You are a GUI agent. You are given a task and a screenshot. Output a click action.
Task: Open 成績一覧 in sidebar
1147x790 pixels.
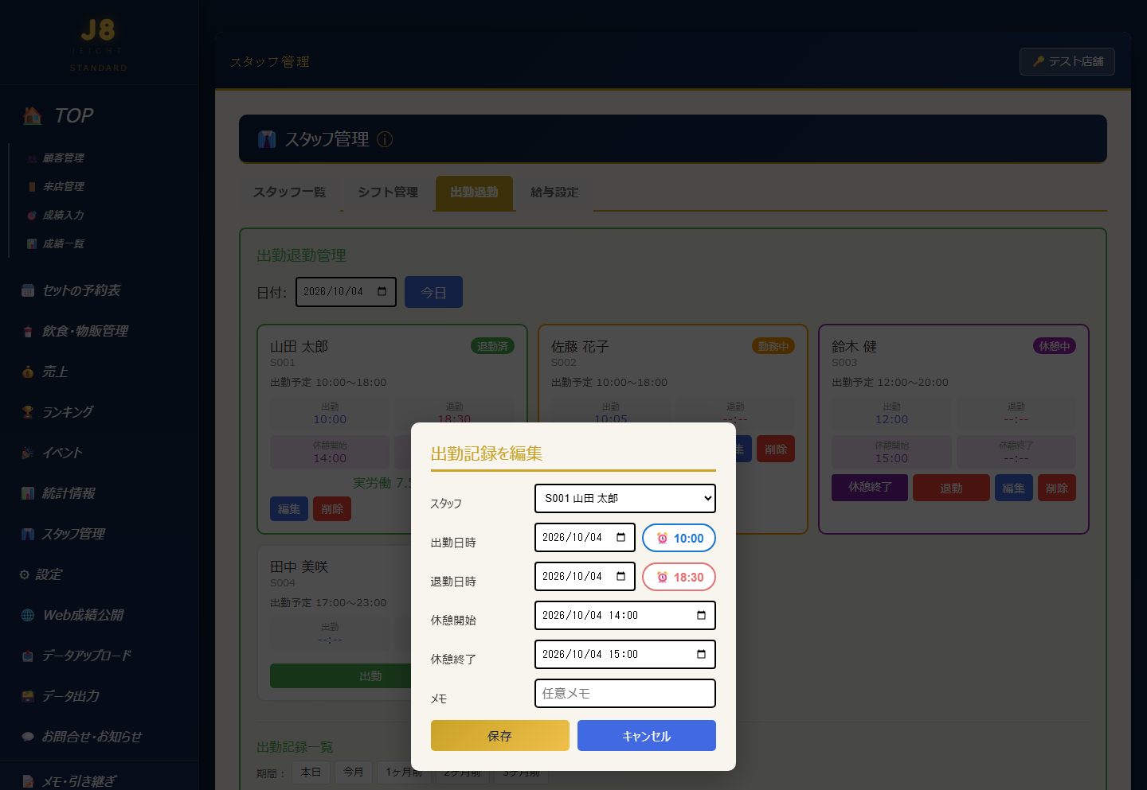pos(63,244)
